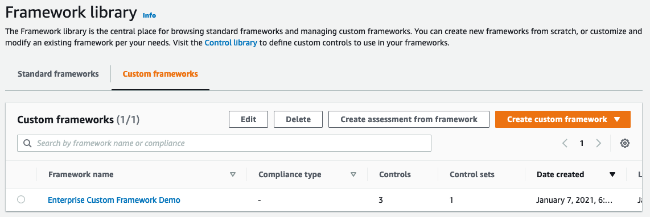Sort by Date created arrow
The width and height of the screenshot is (650, 217).
click(612, 175)
